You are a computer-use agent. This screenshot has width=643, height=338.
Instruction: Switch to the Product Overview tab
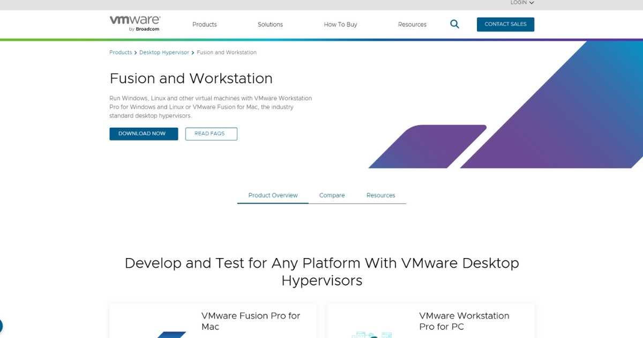click(273, 195)
